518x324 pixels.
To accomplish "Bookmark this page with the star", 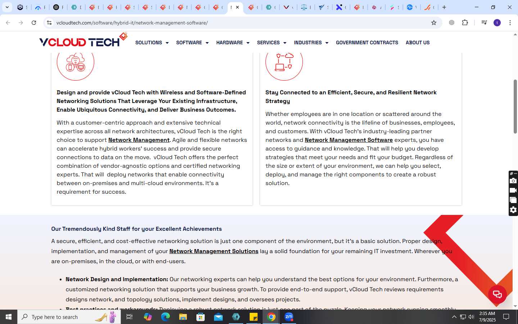I will coord(434,23).
